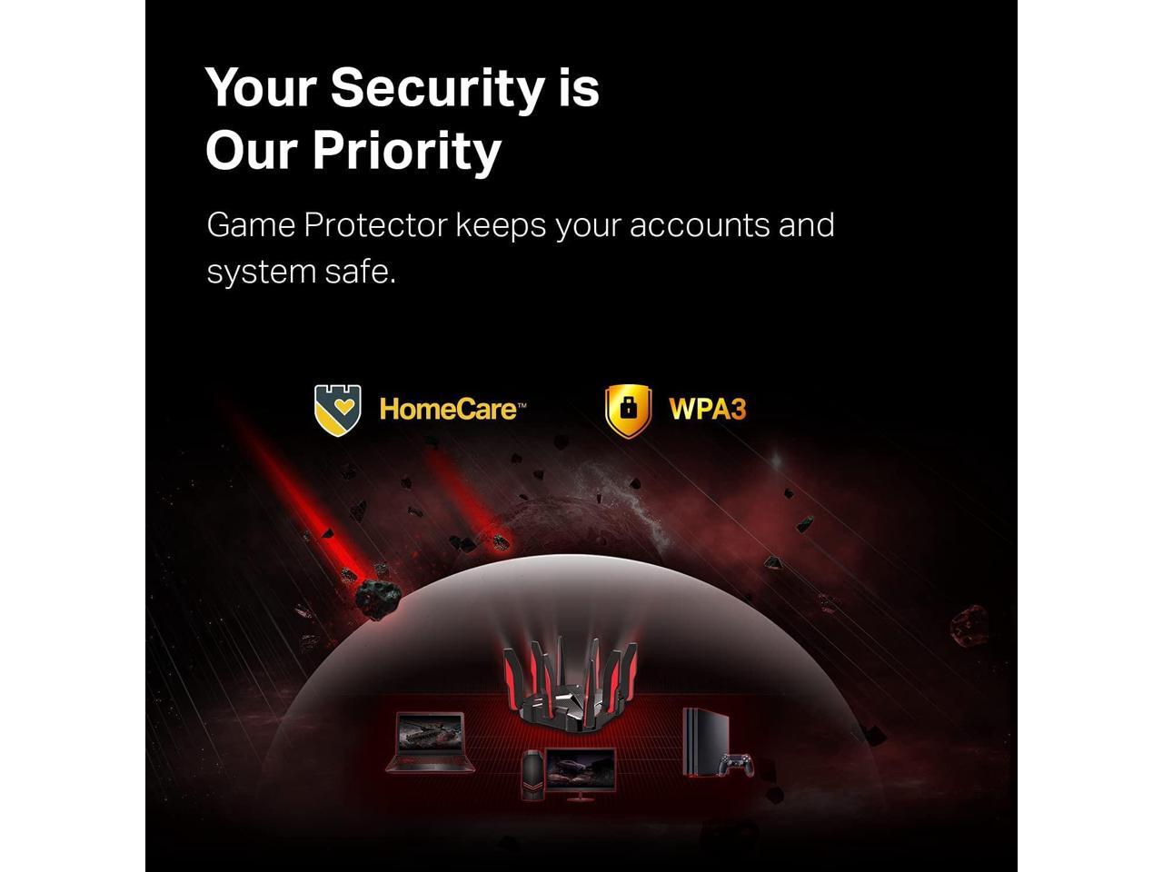Click the 'Your Security is' headline line
1163x872 pixels.
tap(403, 88)
